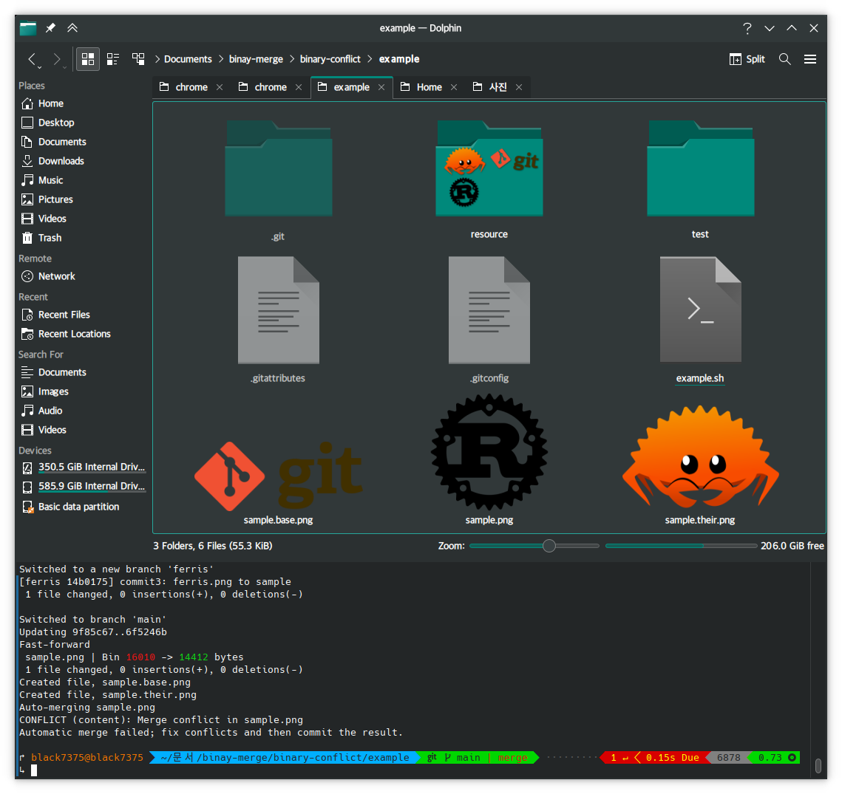Click the title bar help question mark

coord(747,28)
